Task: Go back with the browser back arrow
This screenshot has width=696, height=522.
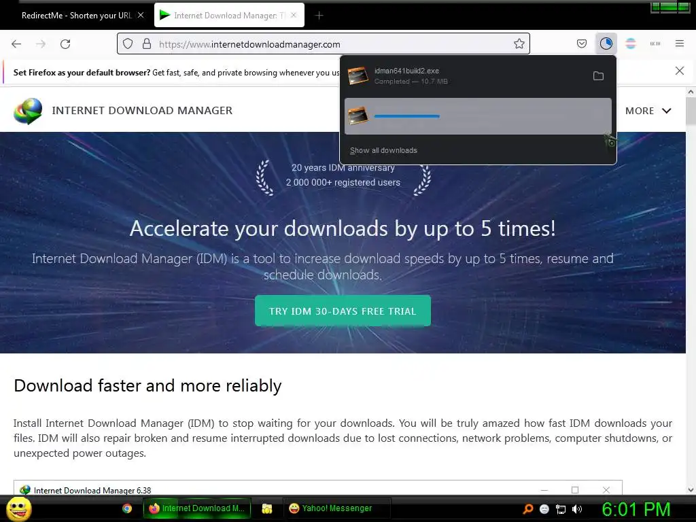Action: [x=16, y=44]
